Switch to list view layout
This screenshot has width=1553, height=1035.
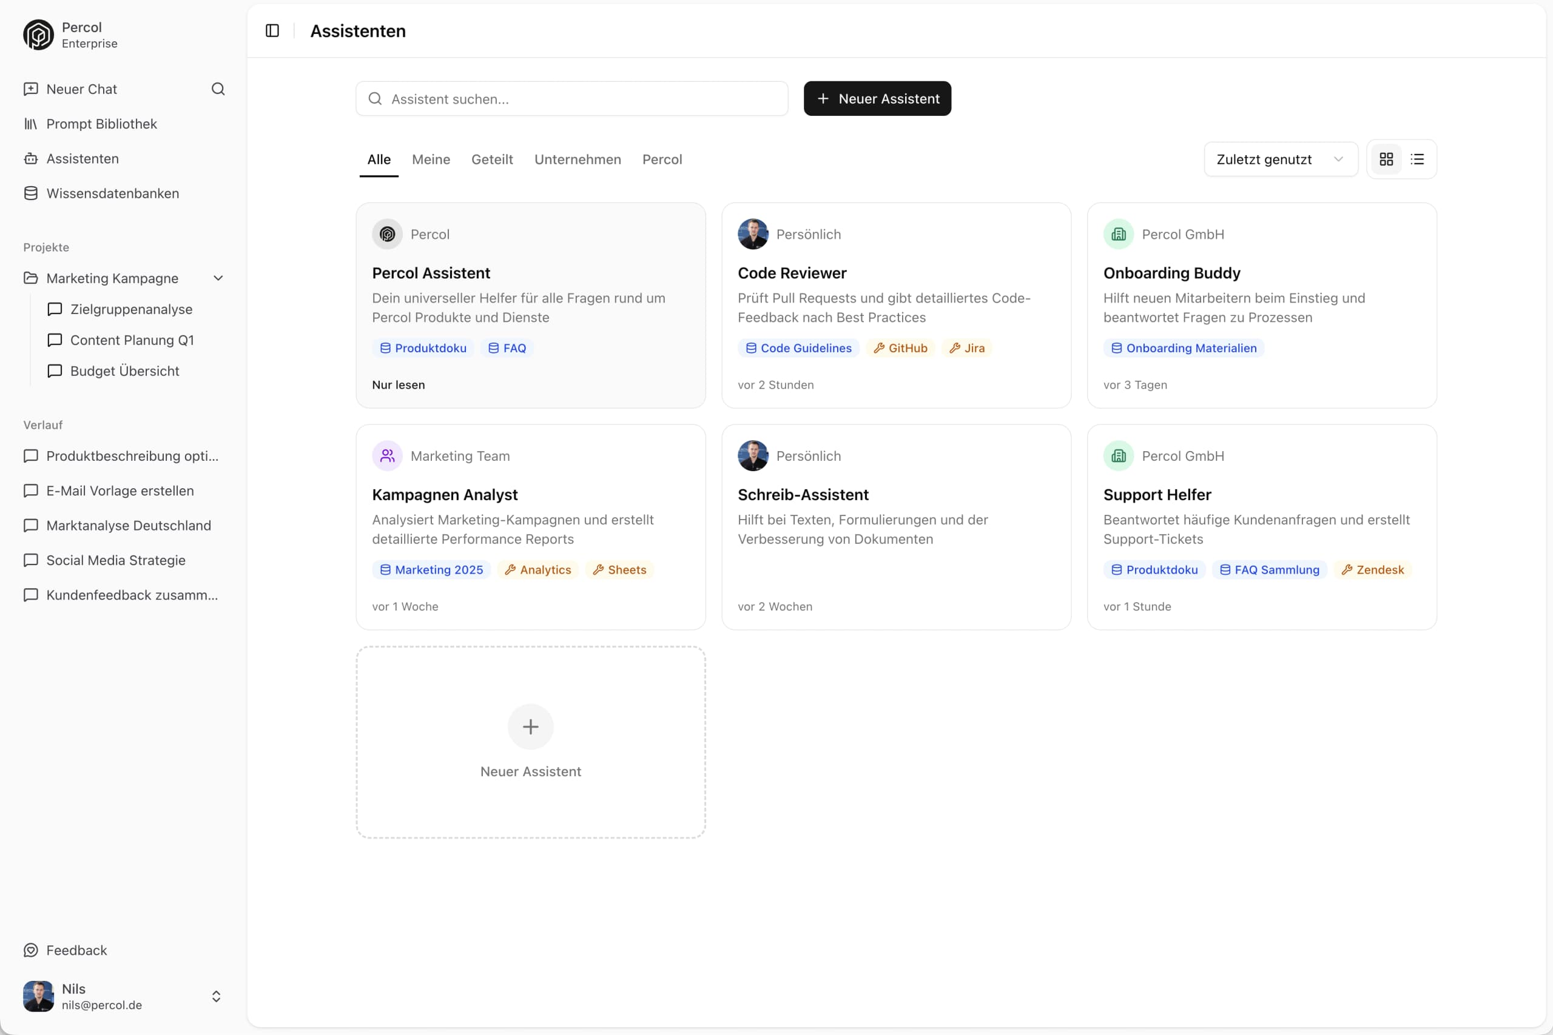tap(1418, 159)
